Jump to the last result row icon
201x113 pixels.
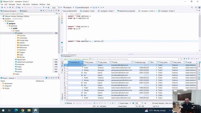(x=112, y=103)
